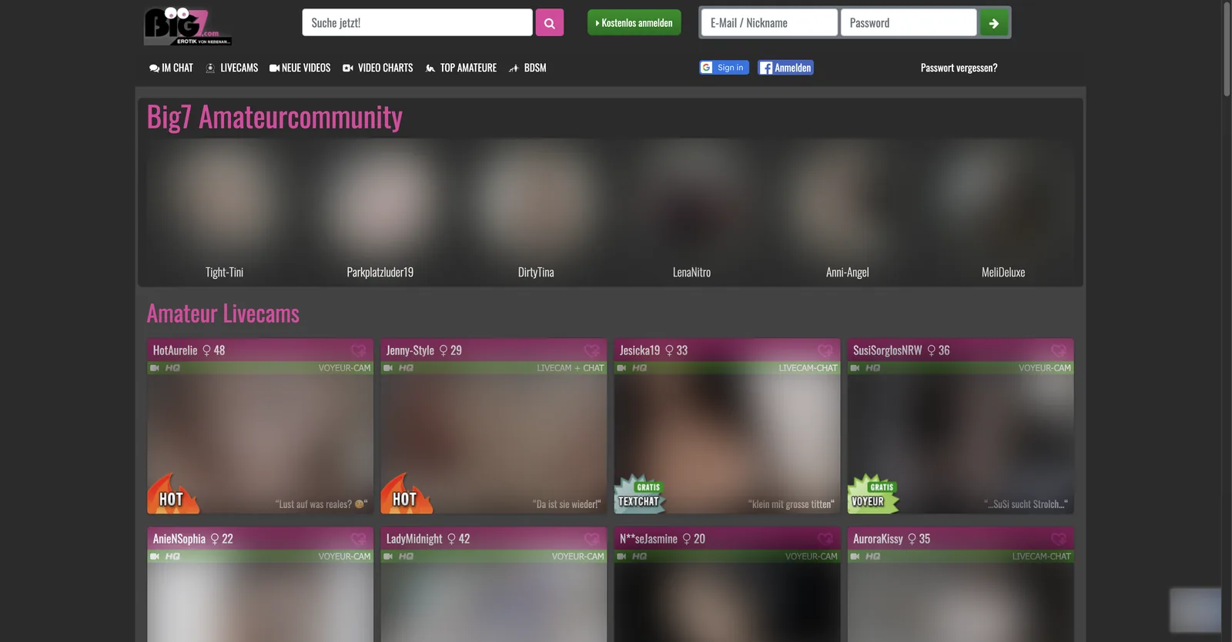Click HOT flame badge on HotAurelie card
Image resolution: width=1232 pixels, height=642 pixels.
coord(173,494)
